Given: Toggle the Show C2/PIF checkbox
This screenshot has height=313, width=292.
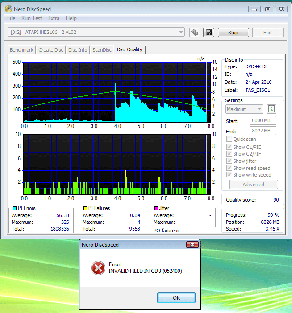Looking at the screenshot, I should click(x=229, y=154).
